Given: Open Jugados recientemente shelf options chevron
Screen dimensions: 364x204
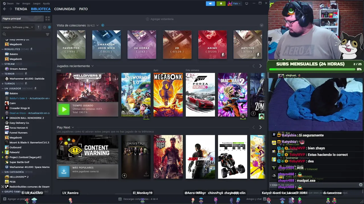Looking at the screenshot, I should tap(92, 66).
